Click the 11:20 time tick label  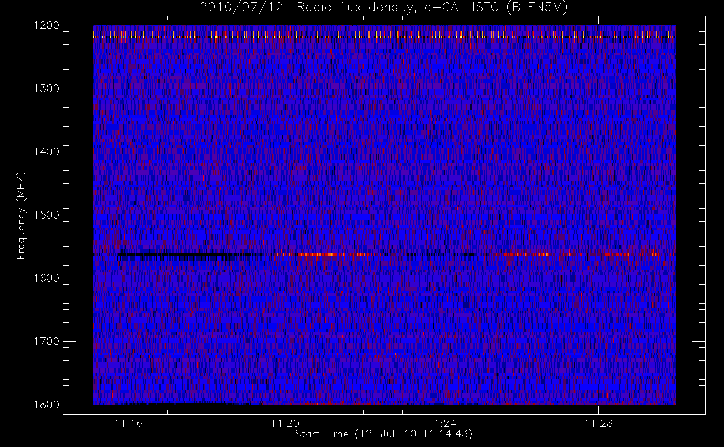[x=285, y=423]
